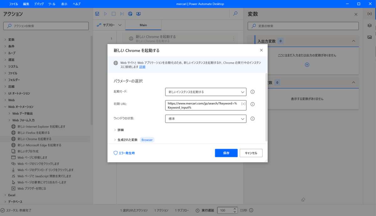Collapse the 入出力変数 section

pos(353,41)
